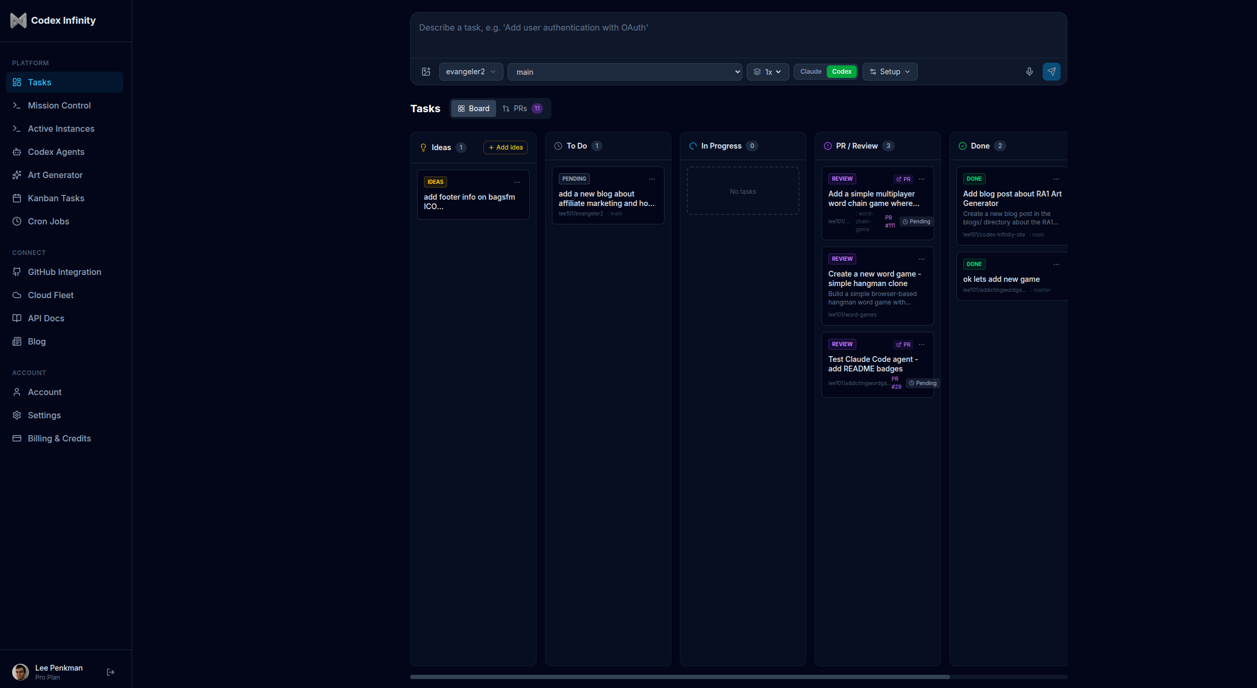Select the Art Generator sidebar icon
The image size is (1257, 688).
(17, 175)
